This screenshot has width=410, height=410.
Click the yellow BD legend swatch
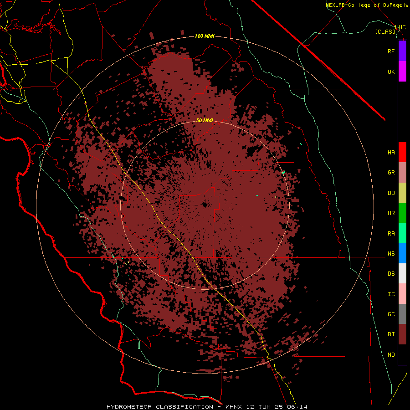coord(402,193)
